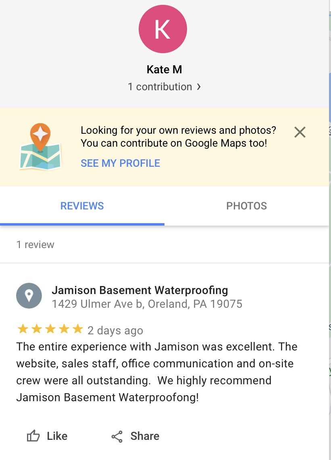Viewport: 331px width, 460px height.
Task: Click the 1 contribution text
Action: pos(160,87)
